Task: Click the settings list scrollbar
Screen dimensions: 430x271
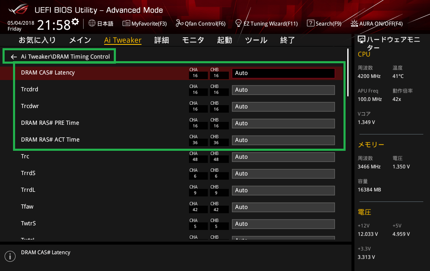Action: [348, 72]
